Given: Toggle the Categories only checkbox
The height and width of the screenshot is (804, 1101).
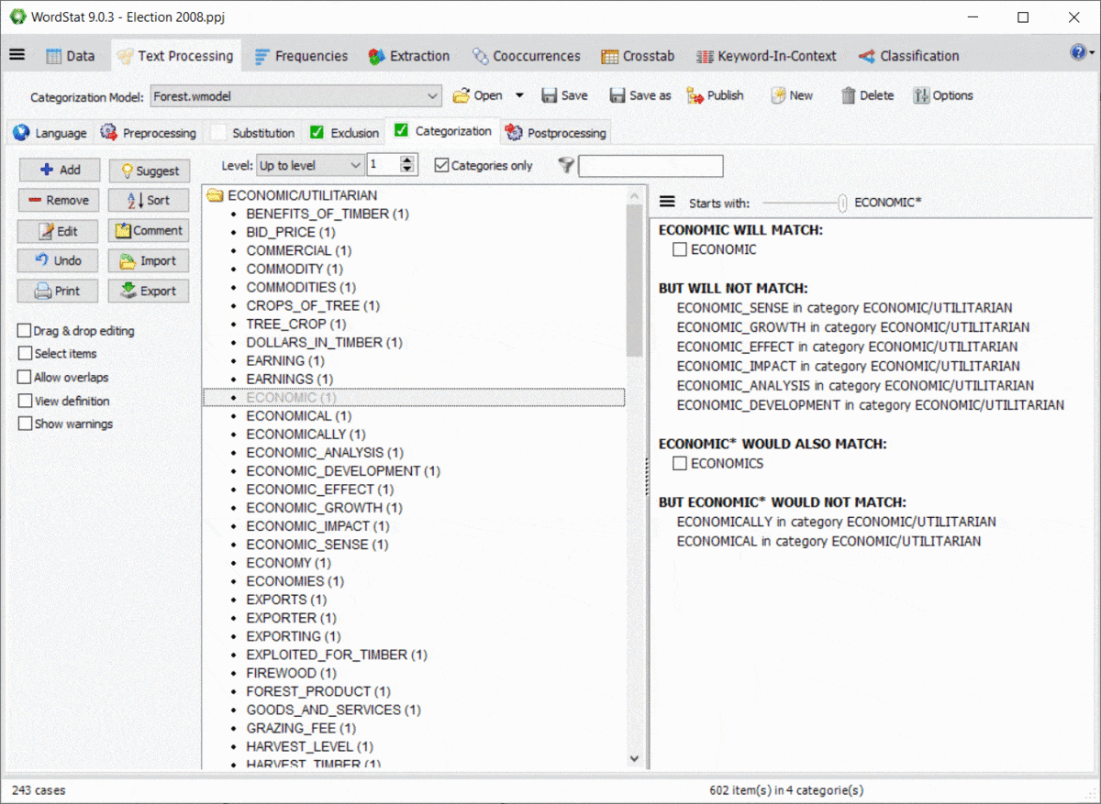Looking at the screenshot, I should [x=441, y=166].
